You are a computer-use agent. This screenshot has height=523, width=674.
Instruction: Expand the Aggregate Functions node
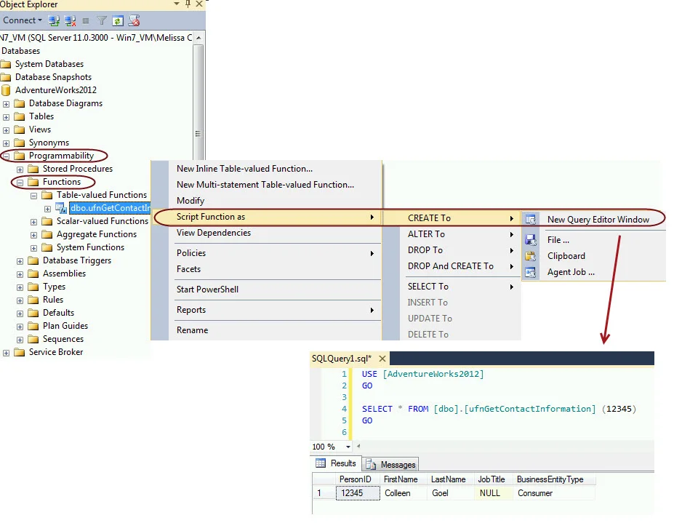point(33,235)
